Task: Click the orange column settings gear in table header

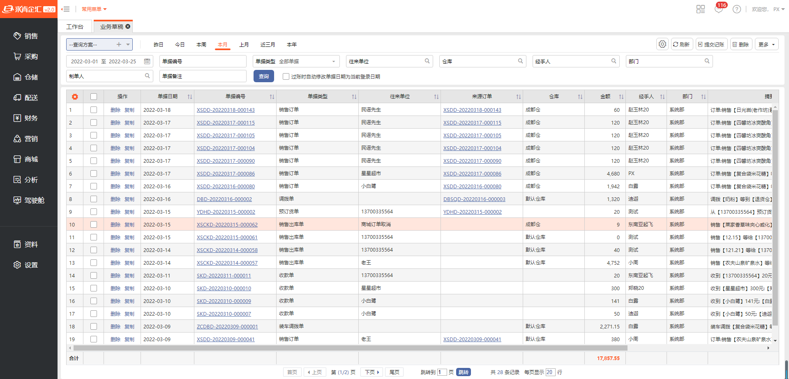Action: coord(75,97)
